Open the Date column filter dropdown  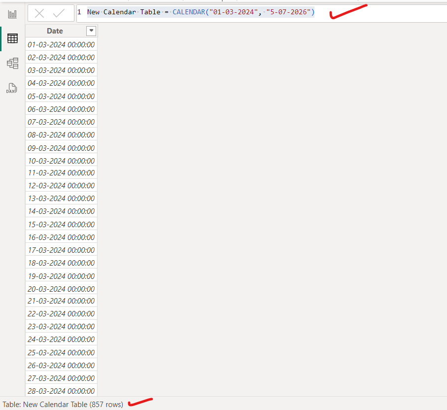coord(91,31)
